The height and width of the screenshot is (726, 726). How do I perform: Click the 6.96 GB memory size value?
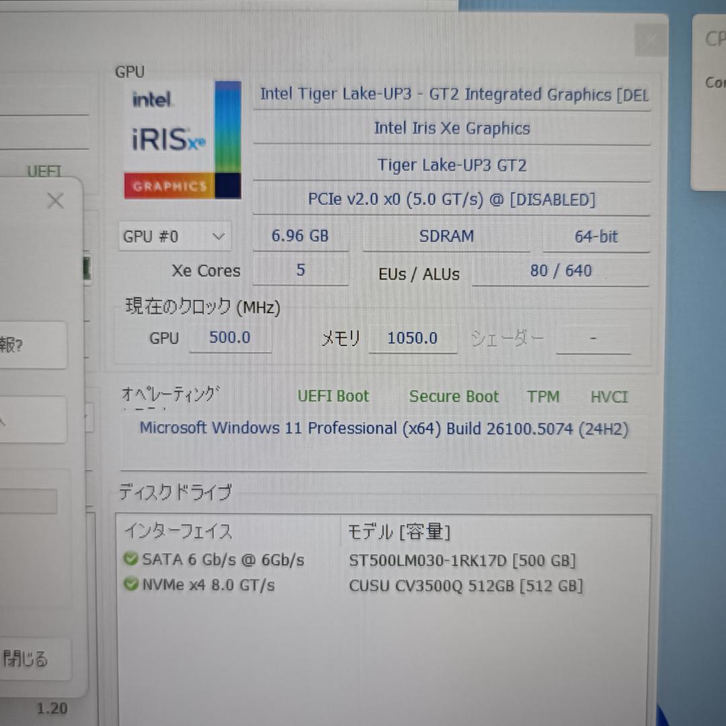pos(300,236)
